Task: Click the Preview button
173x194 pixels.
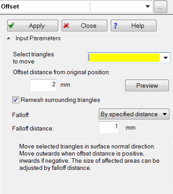Action: 147,85
